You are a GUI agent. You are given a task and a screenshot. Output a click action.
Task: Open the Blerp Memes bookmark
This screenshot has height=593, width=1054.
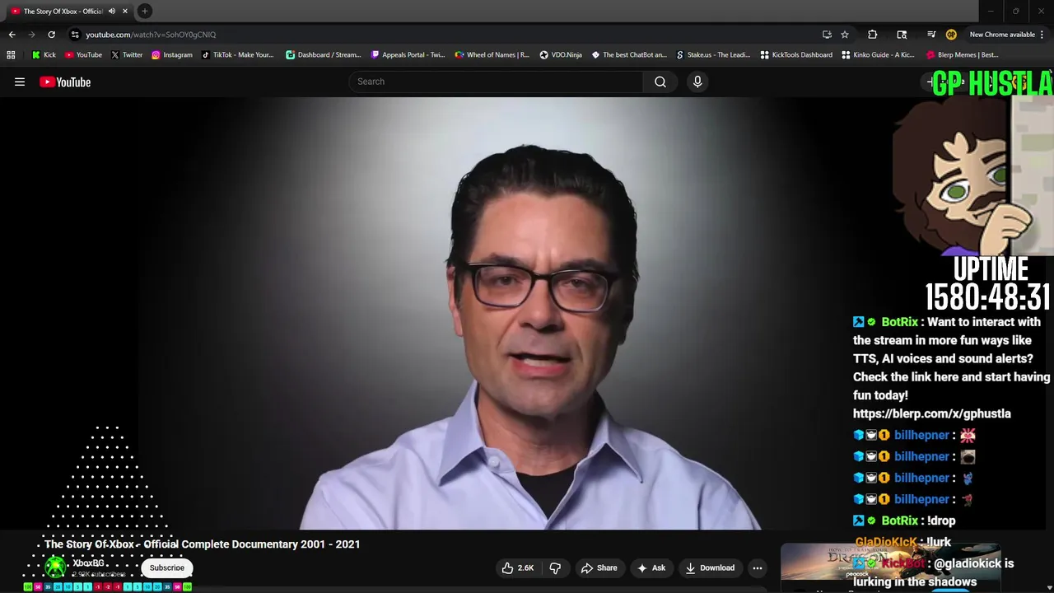click(x=963, y=55)
